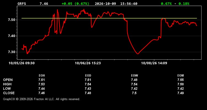The image size is (207, 110).
Task: Click the OPEN row label
Action: [8, 80]
